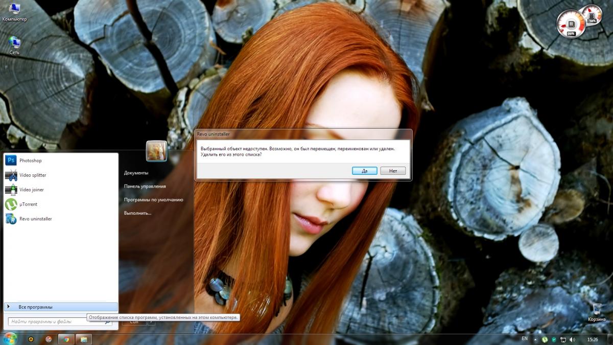Open the Explorer folder icon in the taskbar

[x=84, y=339]
